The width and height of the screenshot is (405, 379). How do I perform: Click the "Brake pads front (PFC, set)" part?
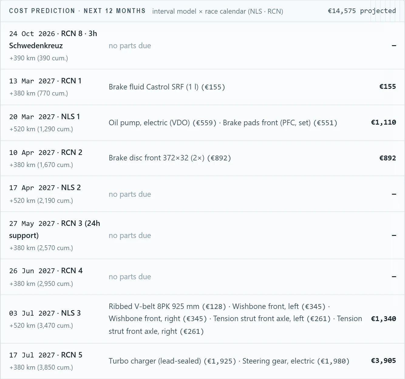[267, 123]
